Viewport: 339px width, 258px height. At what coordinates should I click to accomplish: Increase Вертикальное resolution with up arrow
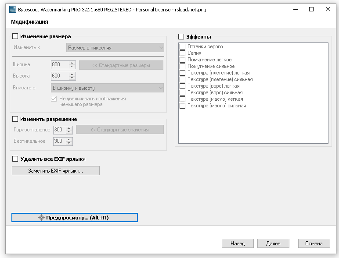click(69, 139)
